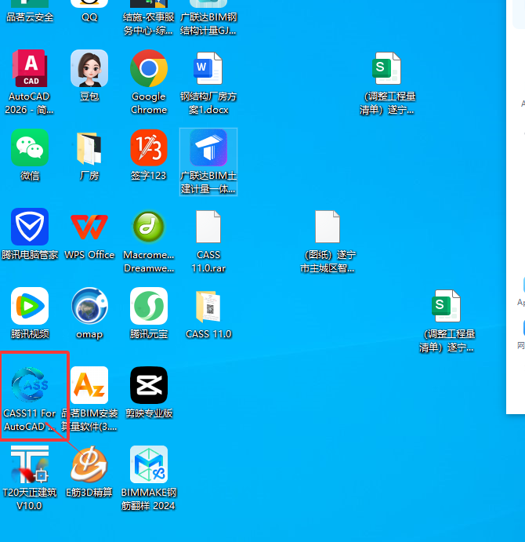
Task: Open the 厂房 folder
Action: pos(89,148)
